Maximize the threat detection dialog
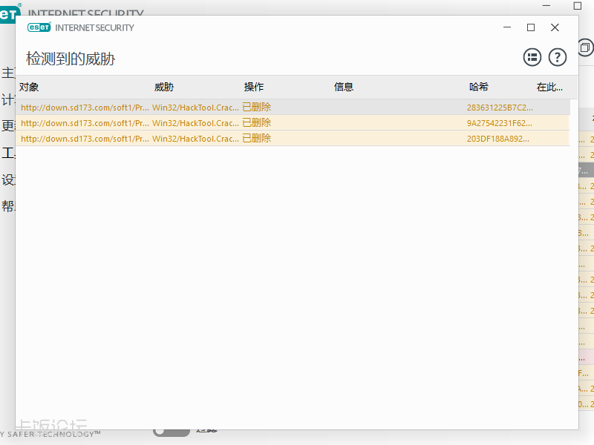 click(x=531, y=27)
